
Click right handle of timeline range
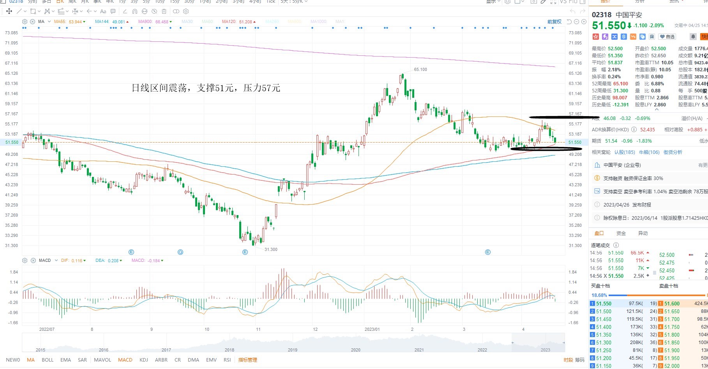[563, 343]
